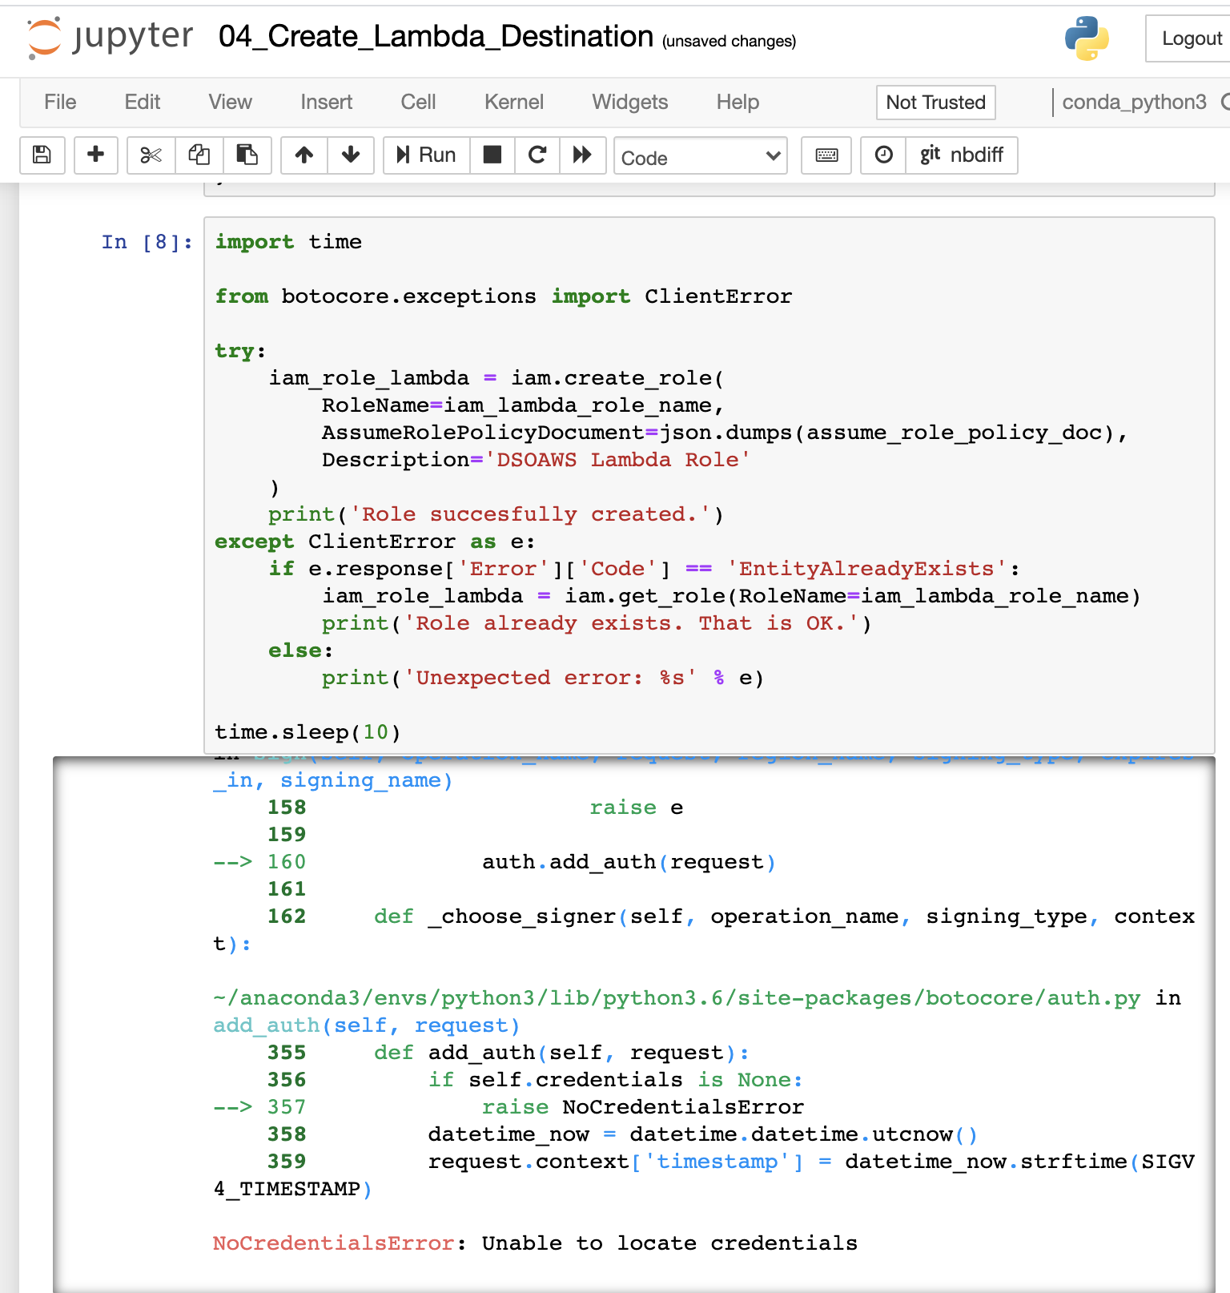
Task: Open the File menu
Action: (60, 102)
